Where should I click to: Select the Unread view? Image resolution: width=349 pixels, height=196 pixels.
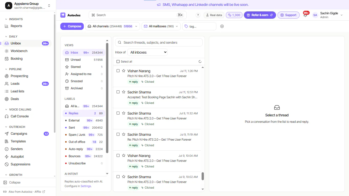click(x=84, y=60)
